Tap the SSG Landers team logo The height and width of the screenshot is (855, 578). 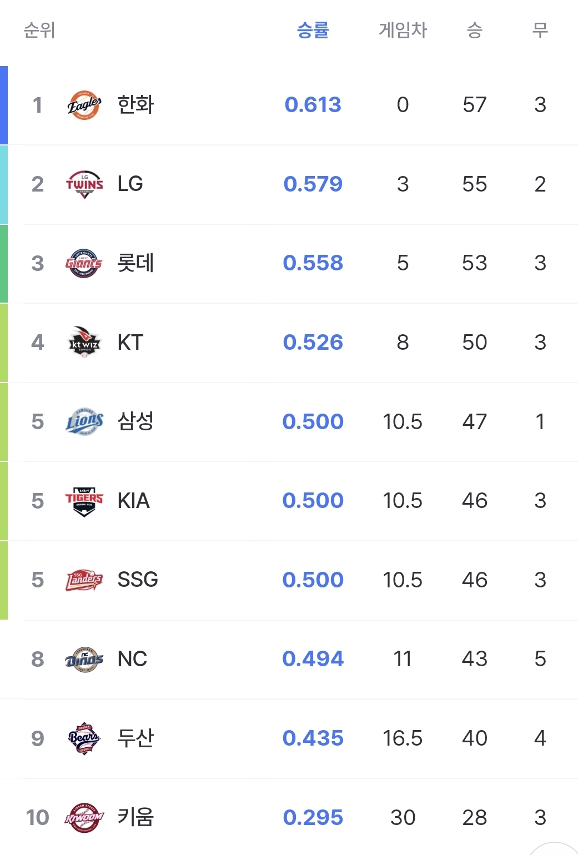pyautogui.click(x=84, y=580)
